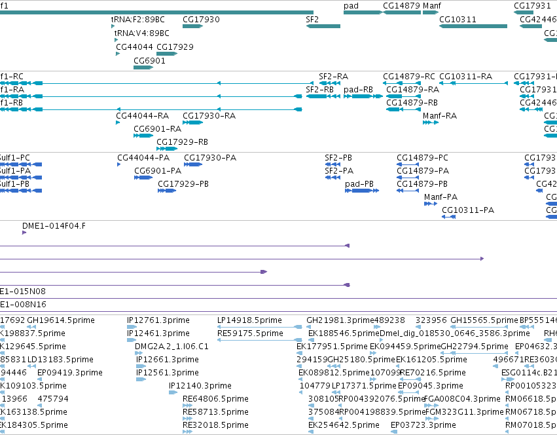557x435 pixels.
Task: Click the SF2-RA transcript
Action: [x=330, y=83]
